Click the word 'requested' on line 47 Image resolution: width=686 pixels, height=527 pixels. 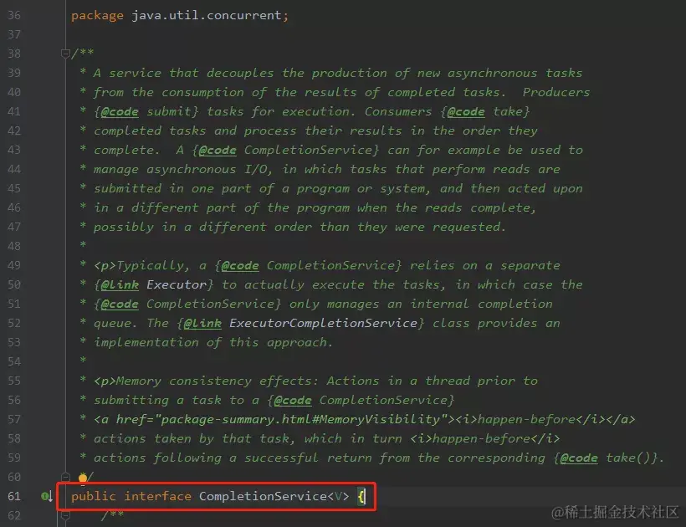coord(466,228)
